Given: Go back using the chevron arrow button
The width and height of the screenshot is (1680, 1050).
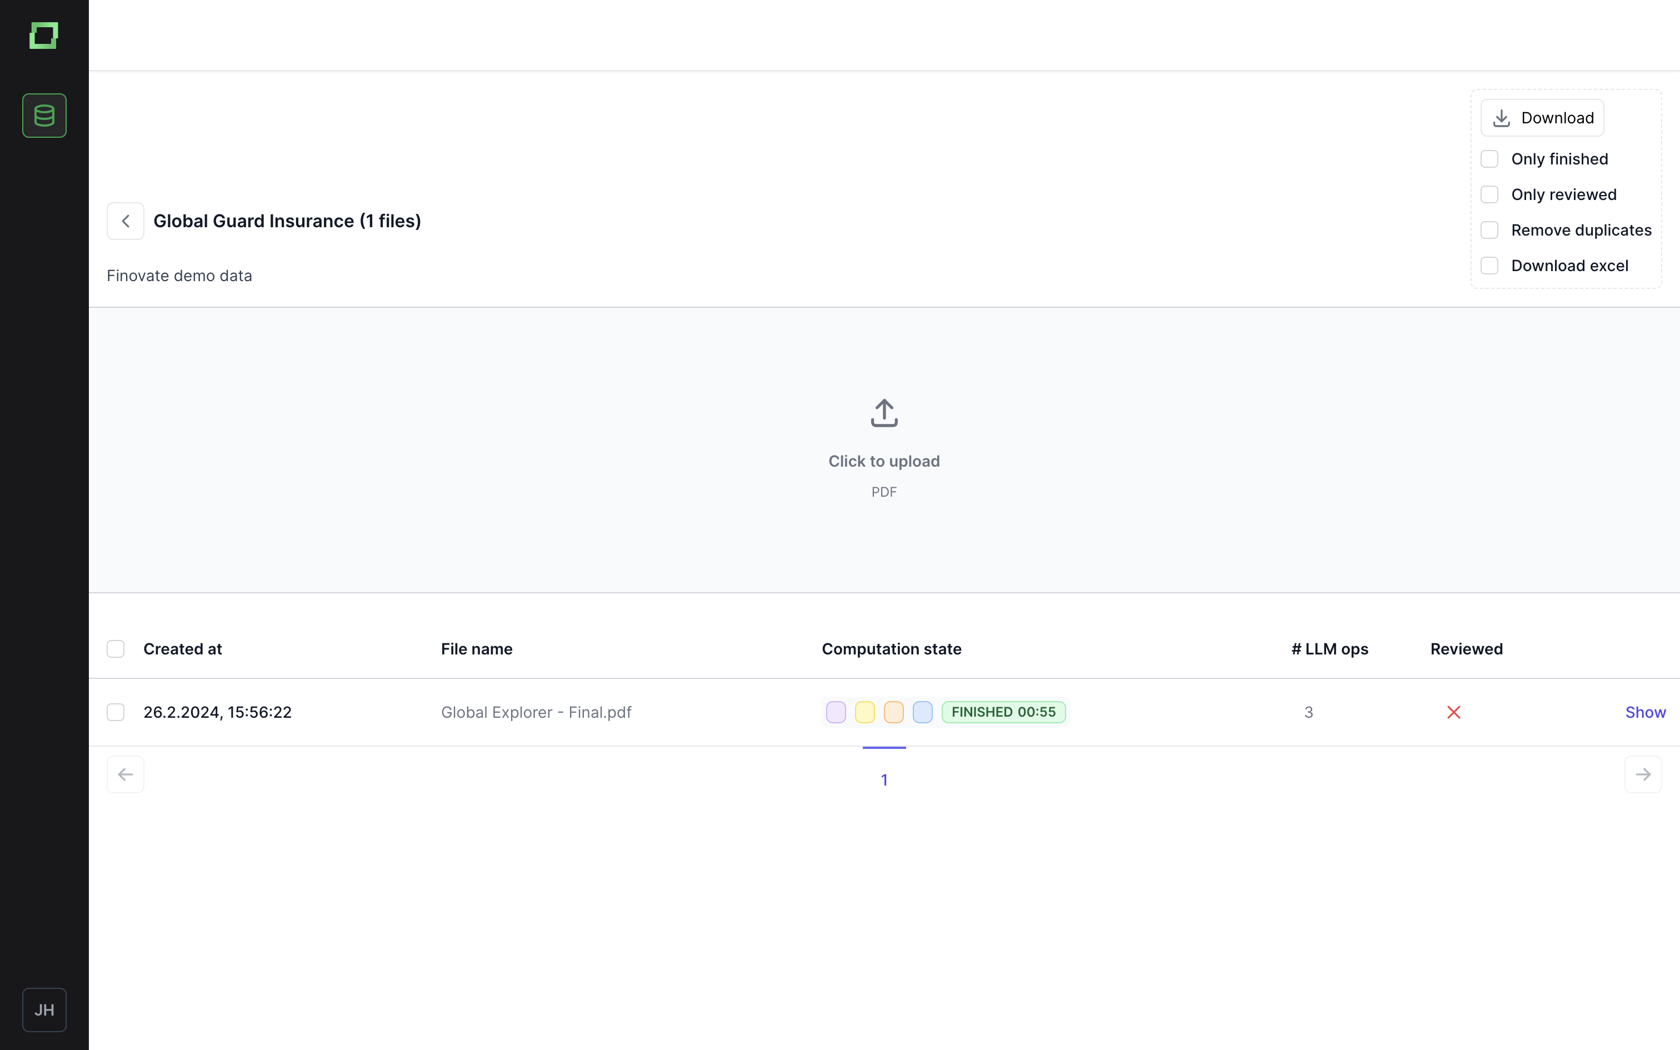Looking at the screenshot, I should point(125,221).
